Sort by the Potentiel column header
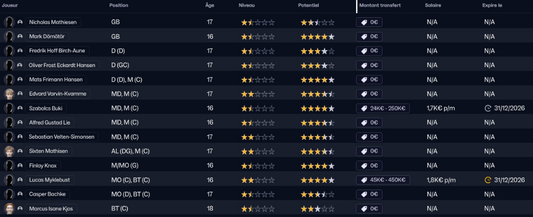Image resolution: width=533 pixels, height=217 pixels. [308, 5]
